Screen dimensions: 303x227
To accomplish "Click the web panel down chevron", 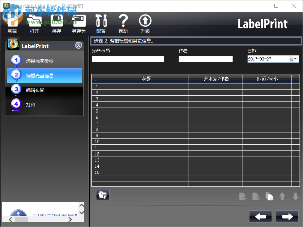I will (82, 212).
